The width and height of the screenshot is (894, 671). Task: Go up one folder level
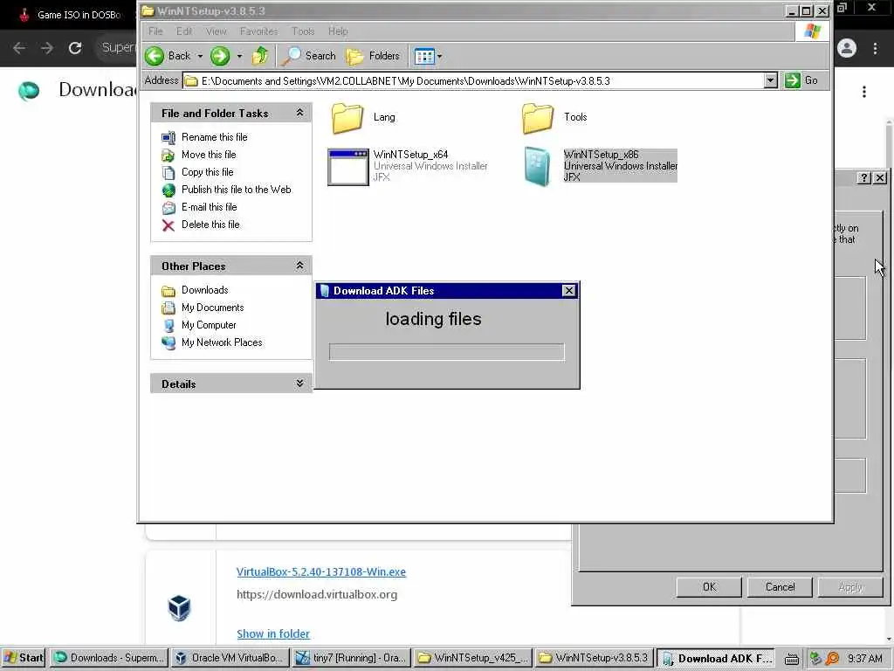tap(260, 55)
